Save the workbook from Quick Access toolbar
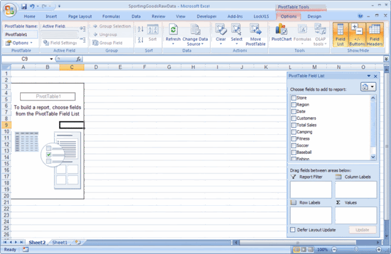The image size is (391, 254). click(24, 6)
